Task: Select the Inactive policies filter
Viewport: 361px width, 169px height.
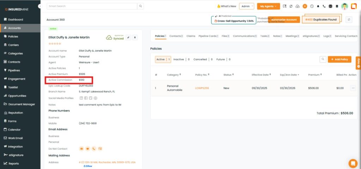Action: tap(178, 59)
